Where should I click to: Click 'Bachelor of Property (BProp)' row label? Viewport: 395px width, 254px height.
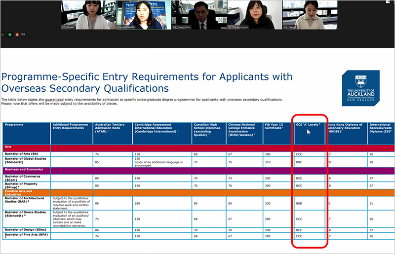tap(21, 185)
